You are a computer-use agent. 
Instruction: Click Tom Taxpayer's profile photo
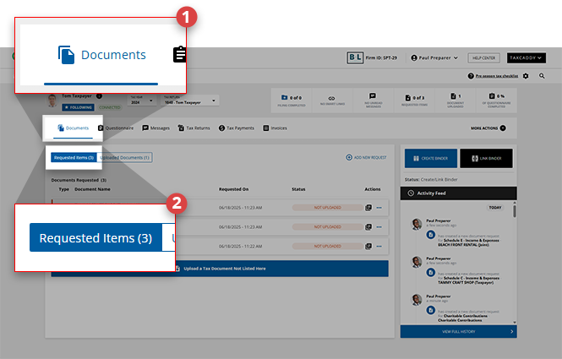(x=52, y=101)
